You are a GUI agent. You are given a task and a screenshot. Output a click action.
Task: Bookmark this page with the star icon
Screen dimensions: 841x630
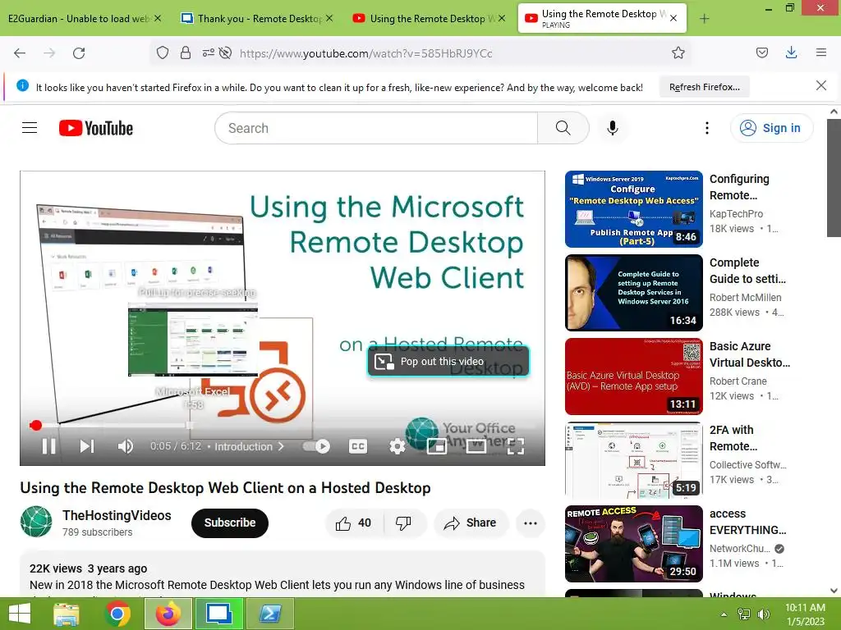pyautogui.click(x=678, y=52)
